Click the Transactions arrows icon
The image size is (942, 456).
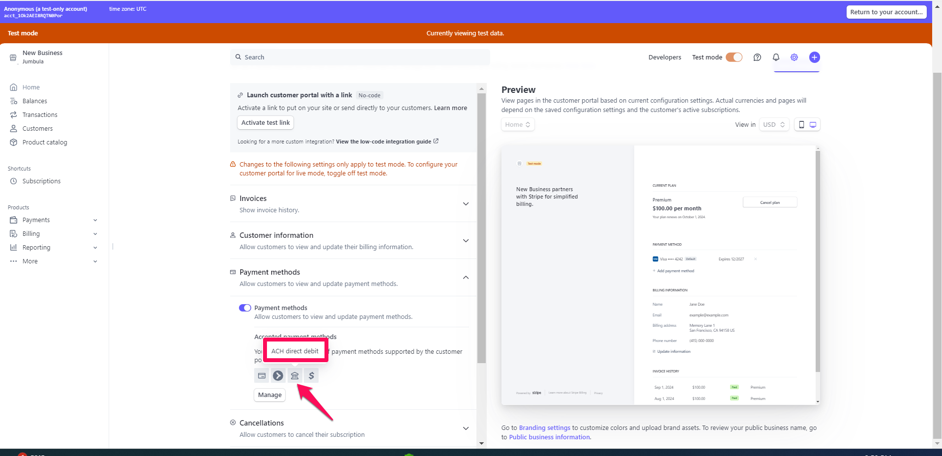[x=13, y=114]
